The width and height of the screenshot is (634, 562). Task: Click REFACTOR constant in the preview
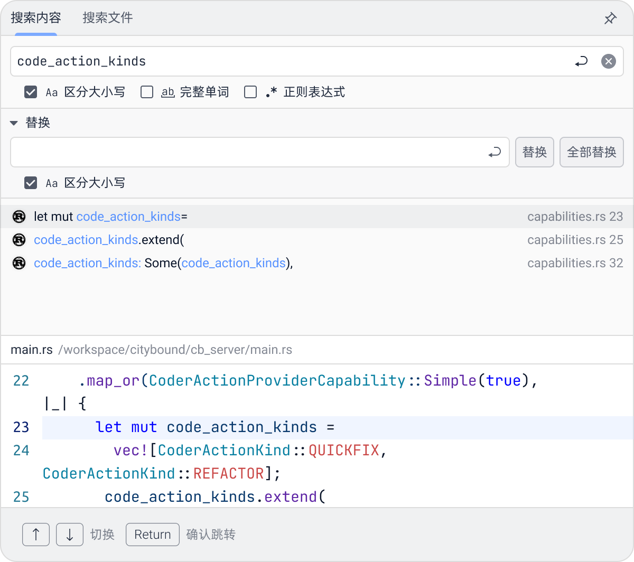tap(228, 473)
